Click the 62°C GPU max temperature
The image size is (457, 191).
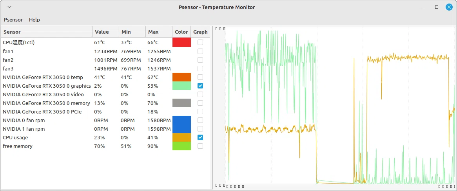pyautogui.click(x=153, y=77)
